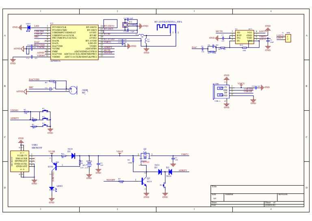Click the blue LED diode on the LED net

click(28, 27)
